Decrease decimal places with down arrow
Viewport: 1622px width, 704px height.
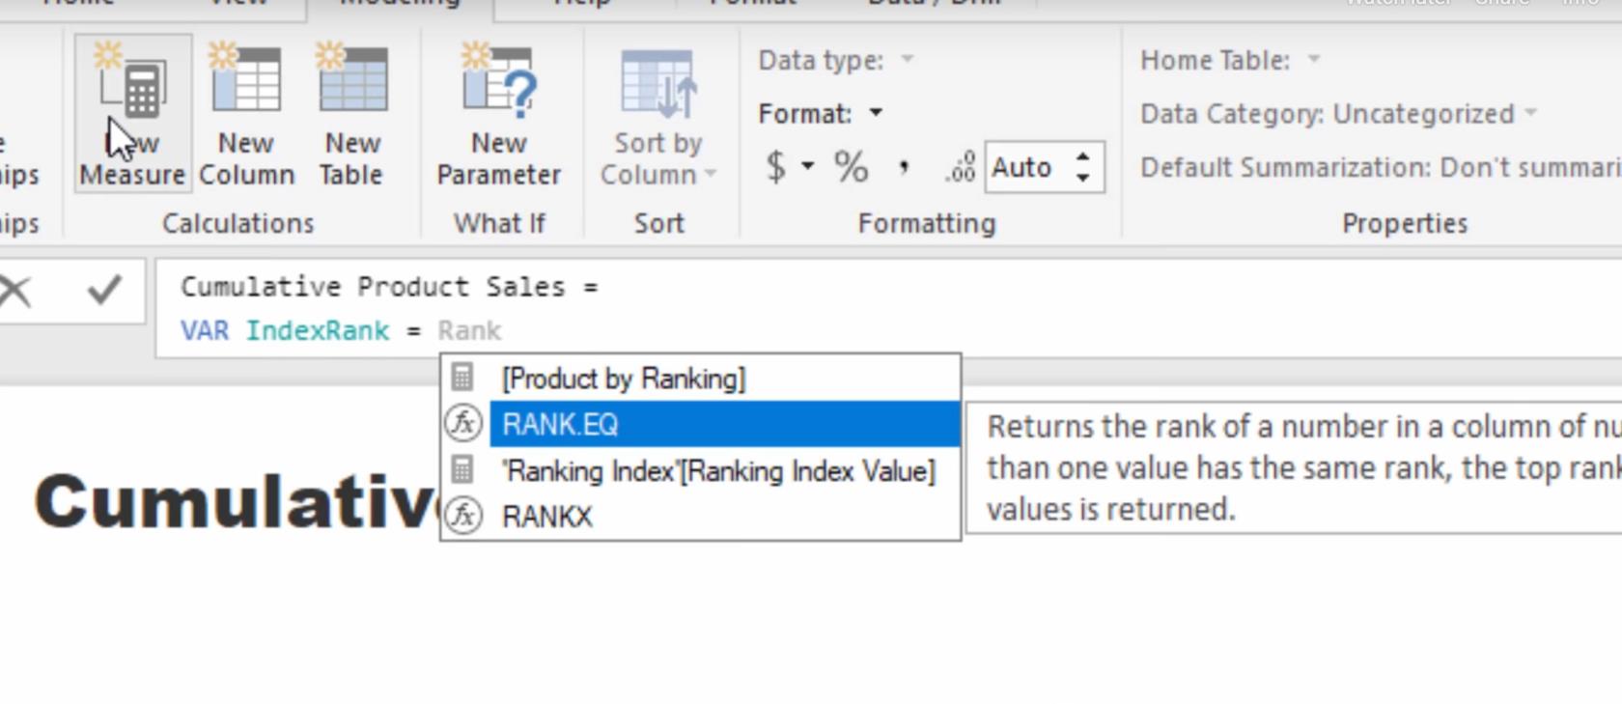[x=1083, y=178]
